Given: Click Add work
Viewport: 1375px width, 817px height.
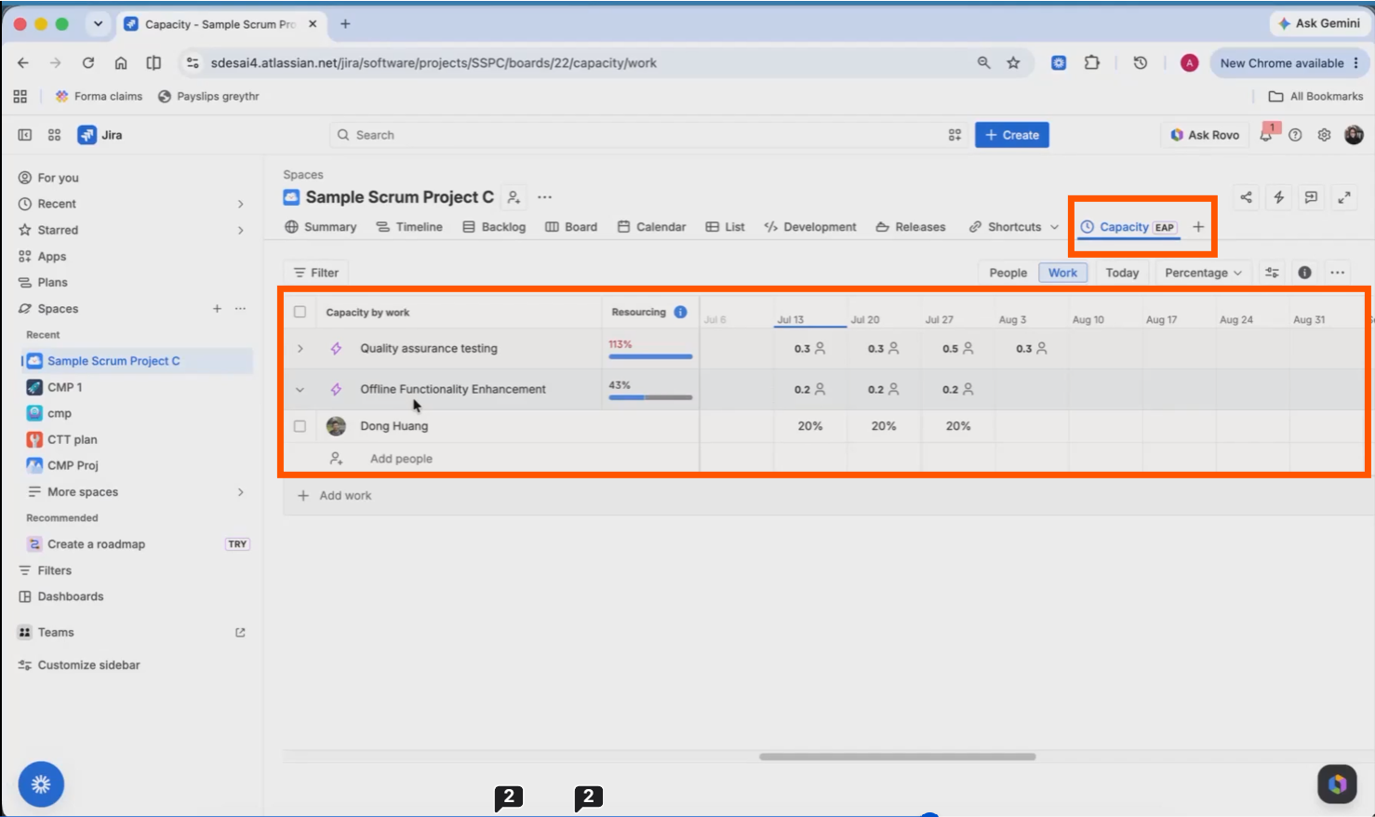Looking at the screenshot, I should pyautogui.click(x=334, y=496).
